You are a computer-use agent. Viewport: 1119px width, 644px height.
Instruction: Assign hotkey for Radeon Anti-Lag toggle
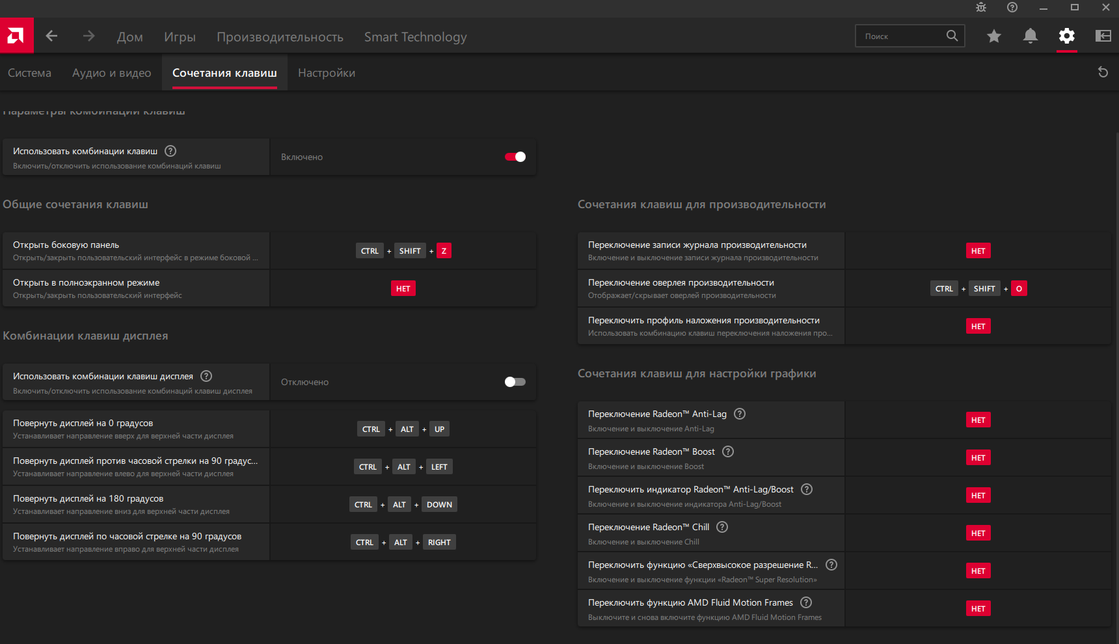[x=978, y=420]
